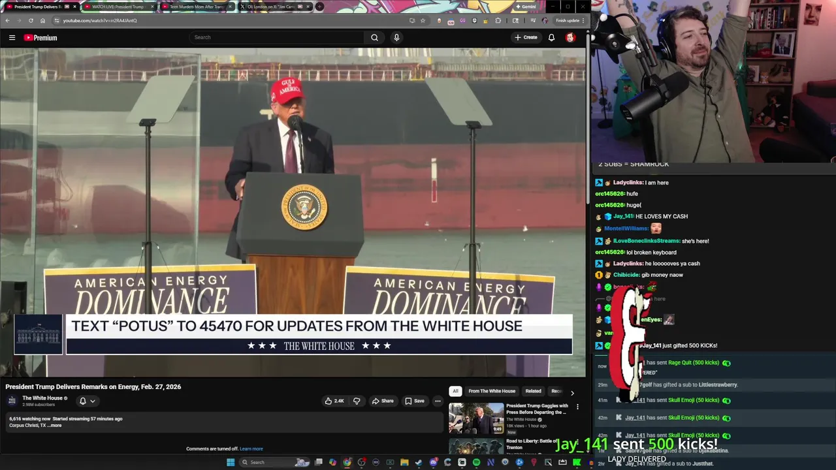Viewport: 836px width, 470px height.
Task: Open the YouTube notifications bell
Action: (x=551, y=37)
